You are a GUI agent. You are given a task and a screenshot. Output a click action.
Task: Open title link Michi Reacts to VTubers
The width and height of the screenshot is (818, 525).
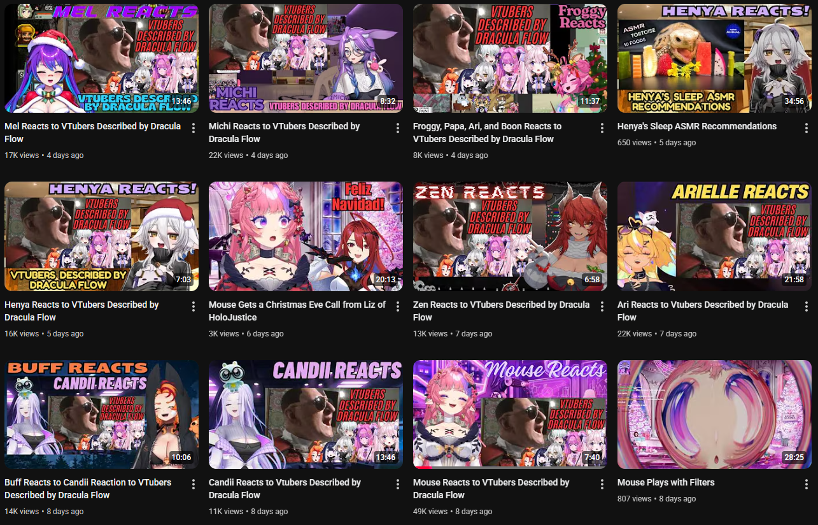[285, 133]
